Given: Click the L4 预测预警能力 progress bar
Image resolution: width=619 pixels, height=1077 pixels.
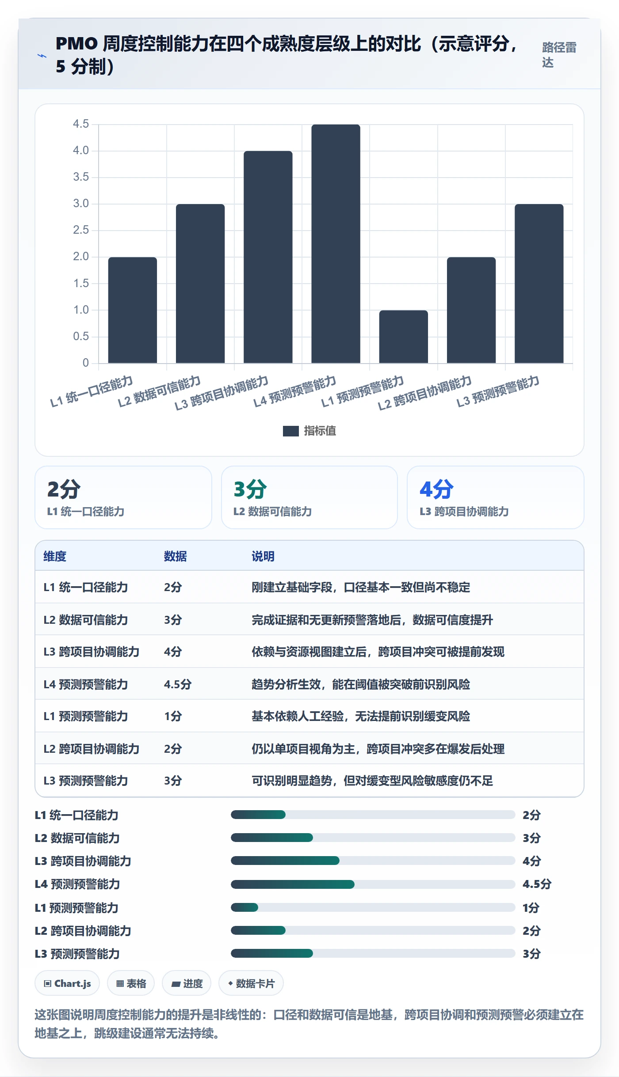Looking at the screenshot, I should [373, 884].
